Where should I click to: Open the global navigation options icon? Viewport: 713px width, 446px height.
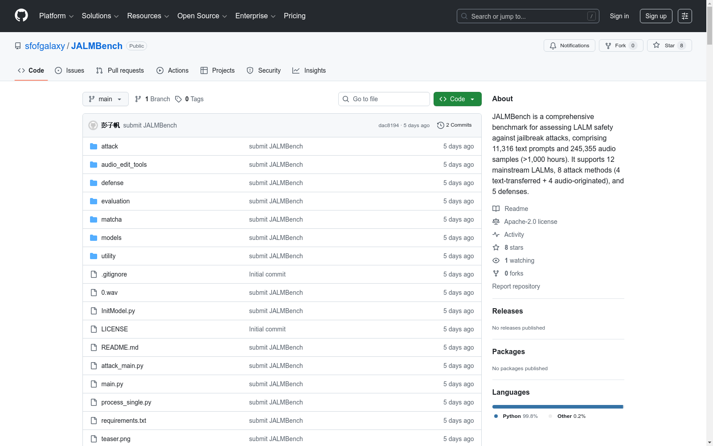(685, 16)
